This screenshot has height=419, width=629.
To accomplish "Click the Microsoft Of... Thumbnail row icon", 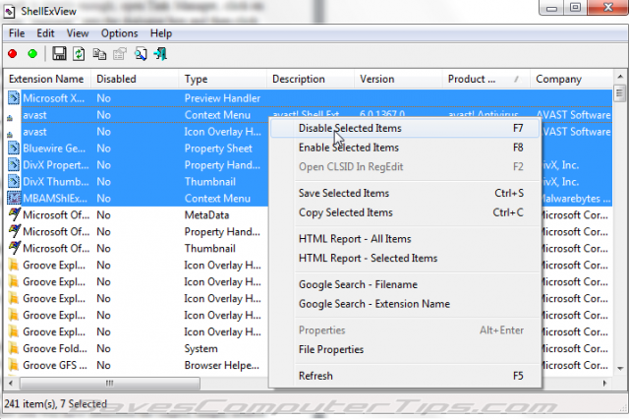I will click(x=15, y=248).
